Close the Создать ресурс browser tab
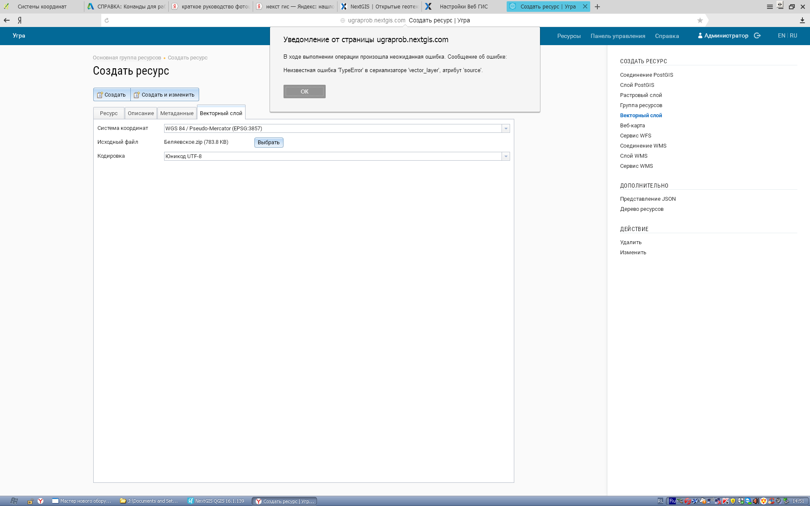The height and width of the screenshot is (506, 810). pos(585,6)
